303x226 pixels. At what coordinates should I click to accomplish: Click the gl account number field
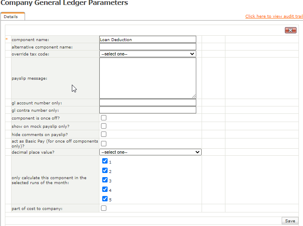147,103
